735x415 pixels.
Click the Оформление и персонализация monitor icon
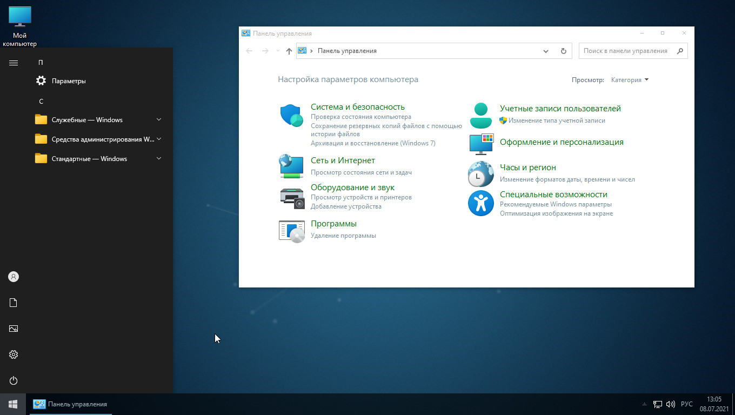pos(482,144)
